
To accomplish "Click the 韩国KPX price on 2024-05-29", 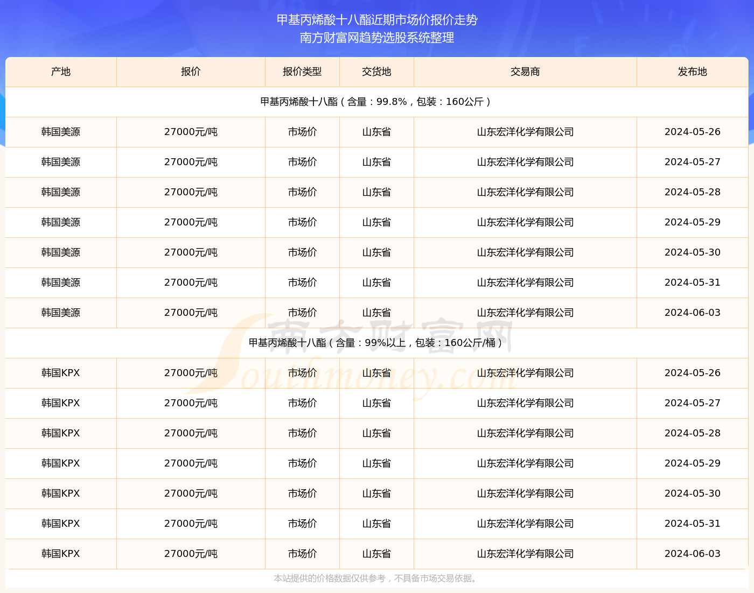I will pyautogui.click(x=191, y=463).
